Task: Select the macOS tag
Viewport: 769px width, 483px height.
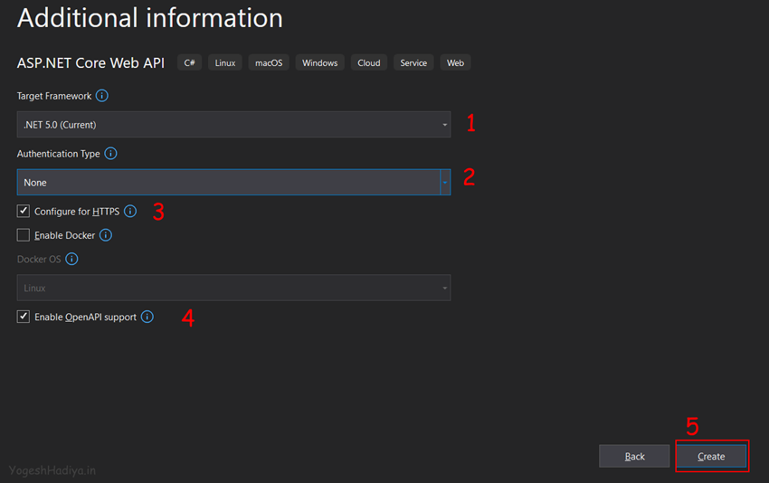Action: point(269,63)
